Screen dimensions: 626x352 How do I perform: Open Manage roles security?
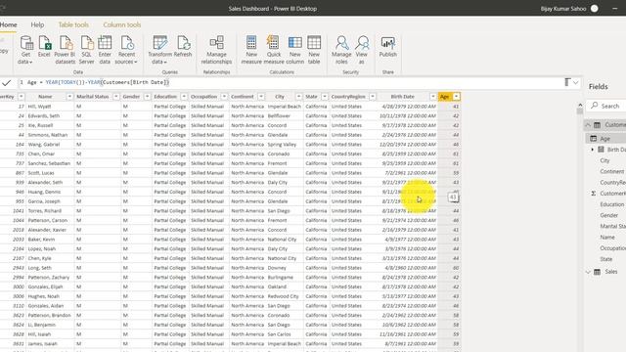click(341, 50)
